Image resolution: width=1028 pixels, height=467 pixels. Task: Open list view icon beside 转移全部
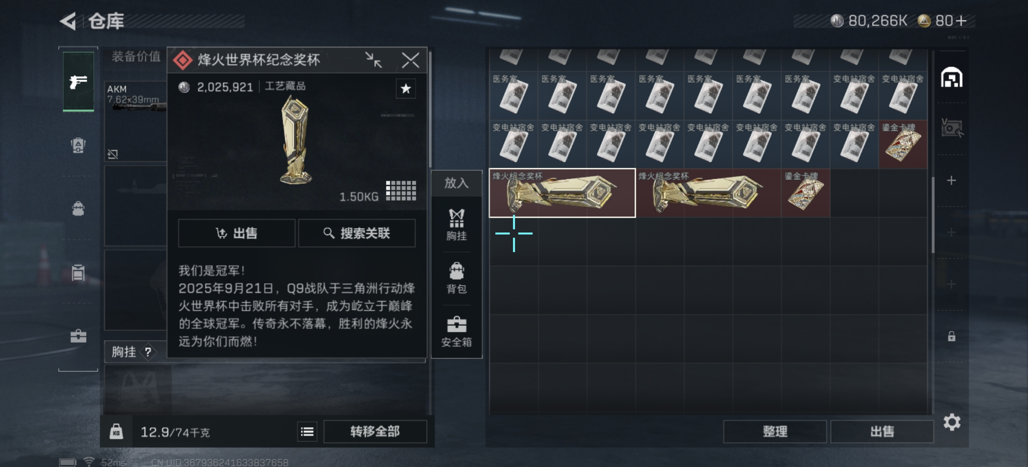(x=307, y=431)
